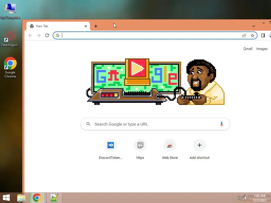This screenshot has width=271, height=203.
Task: Open the Windows Start button
Action: coord(6,198)
